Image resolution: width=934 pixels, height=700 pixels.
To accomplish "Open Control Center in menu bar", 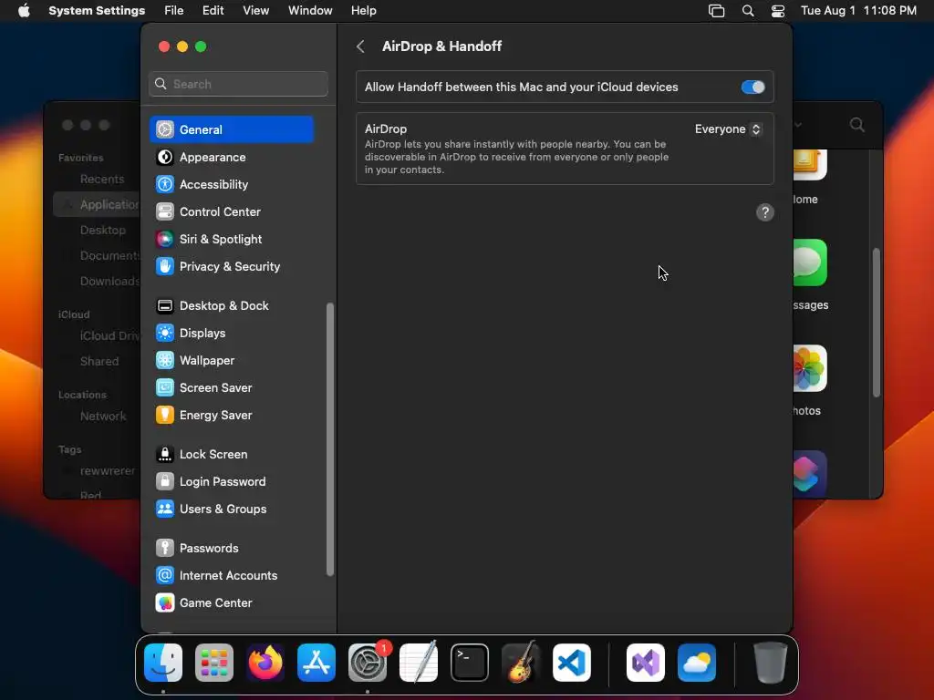I will coord(778,11).
